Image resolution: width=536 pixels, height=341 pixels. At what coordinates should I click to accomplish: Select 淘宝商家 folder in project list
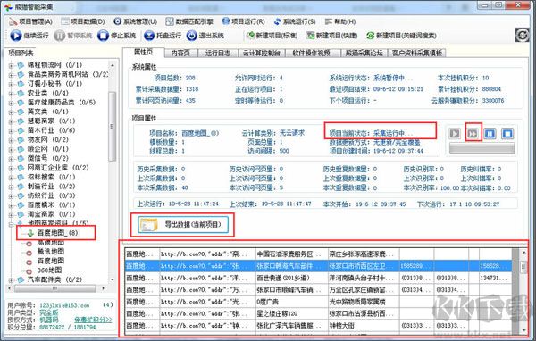point(51,214)
